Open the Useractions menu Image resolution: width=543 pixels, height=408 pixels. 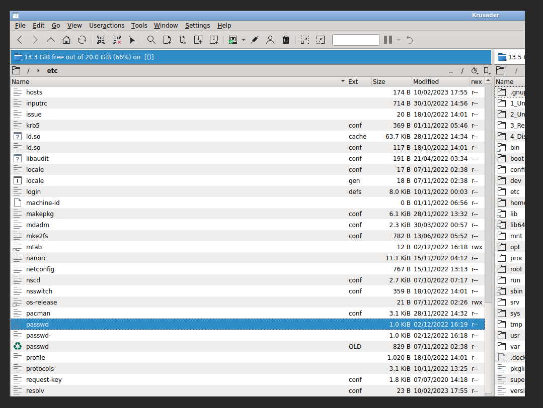[x=107, y=26]
